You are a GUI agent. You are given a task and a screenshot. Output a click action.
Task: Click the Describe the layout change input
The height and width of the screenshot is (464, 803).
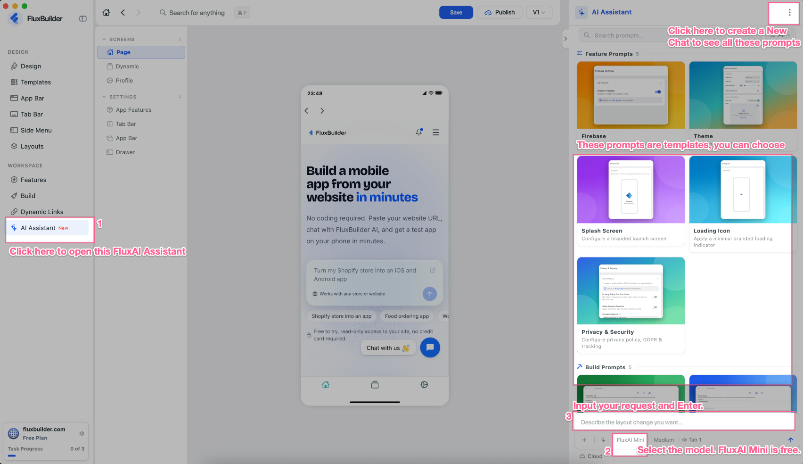[684, 423]
